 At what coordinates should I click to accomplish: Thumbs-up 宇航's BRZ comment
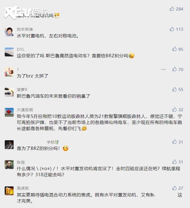pyautogui.click(x=174, y=142)
